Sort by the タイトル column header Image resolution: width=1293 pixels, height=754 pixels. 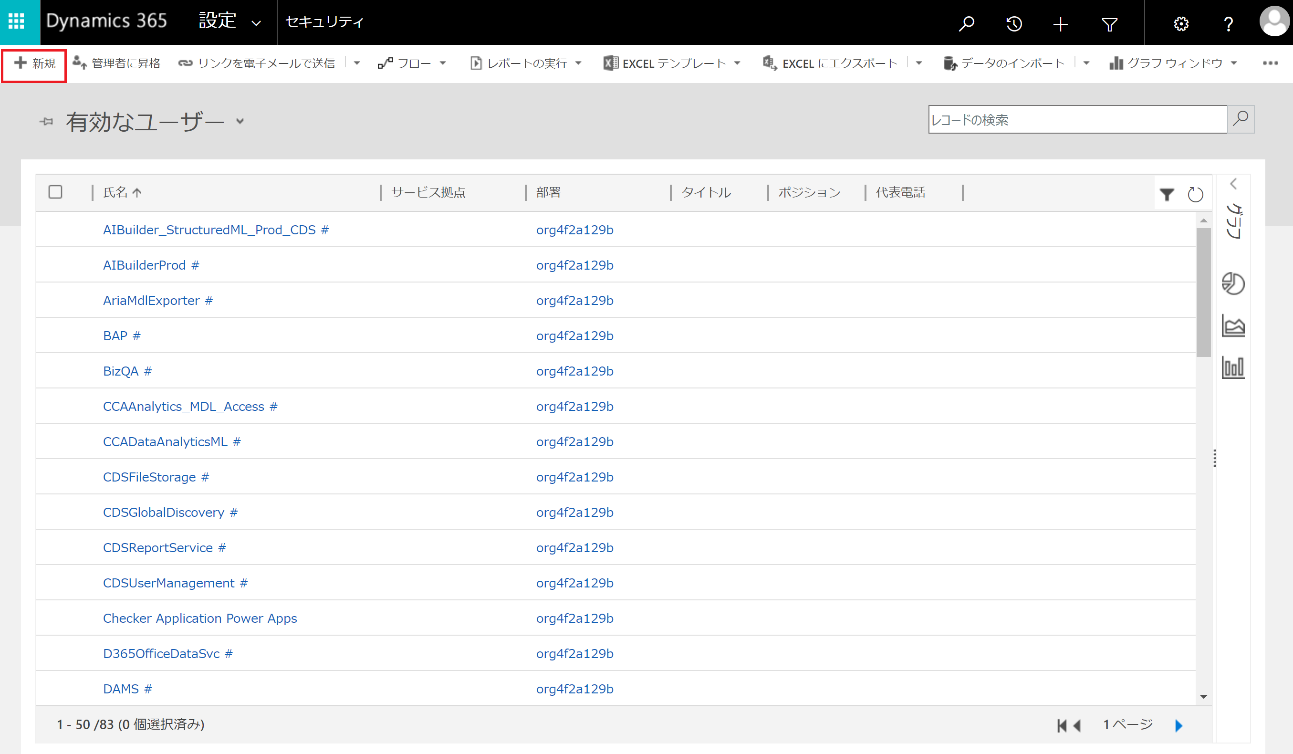pyautogui.click(x=706, y=192)
